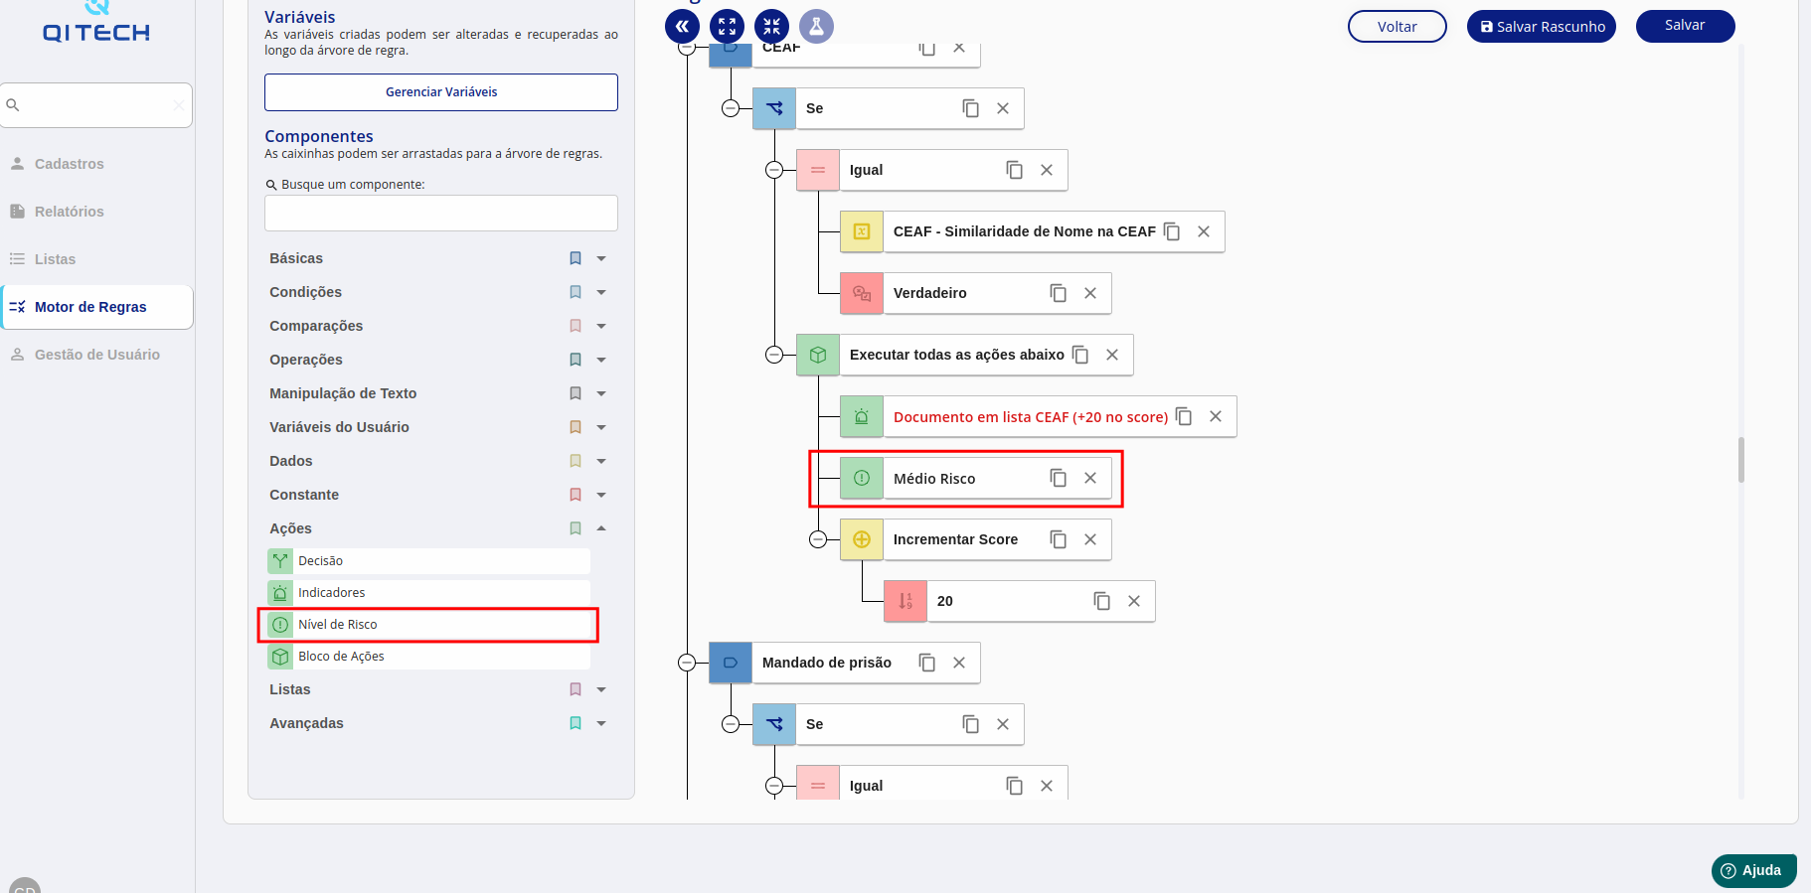
Task: Collapse the Incrementar Score branch
Action: tap(818, 539)
